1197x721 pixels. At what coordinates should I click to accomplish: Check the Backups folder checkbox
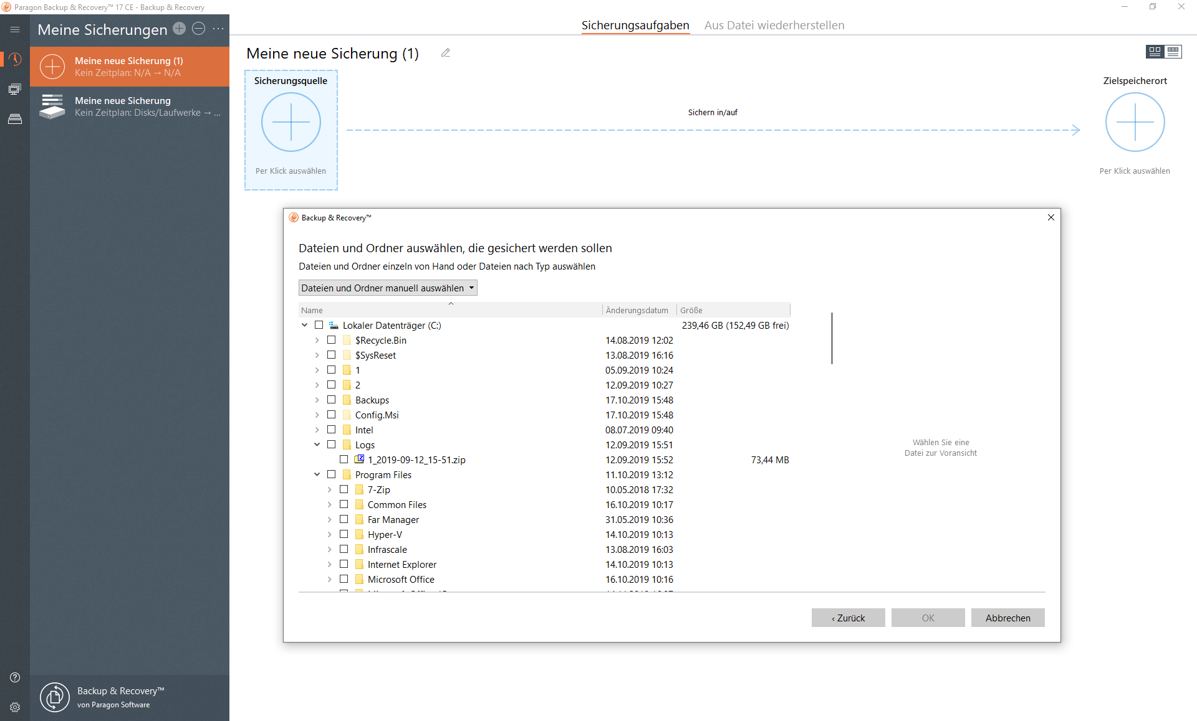pos(332,400)
